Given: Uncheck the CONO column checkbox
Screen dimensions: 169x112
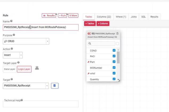Looking at the screenshot, I should (114, 50).
